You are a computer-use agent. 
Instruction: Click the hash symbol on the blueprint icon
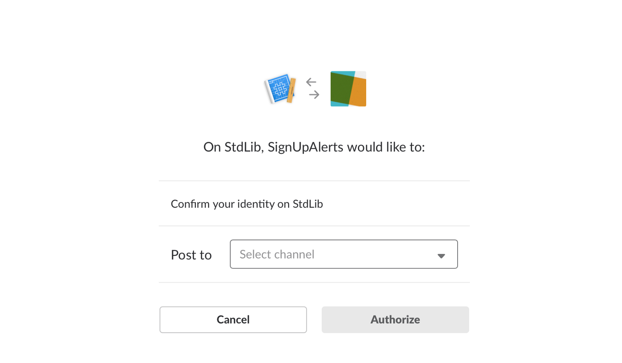(x=280, y=89)
